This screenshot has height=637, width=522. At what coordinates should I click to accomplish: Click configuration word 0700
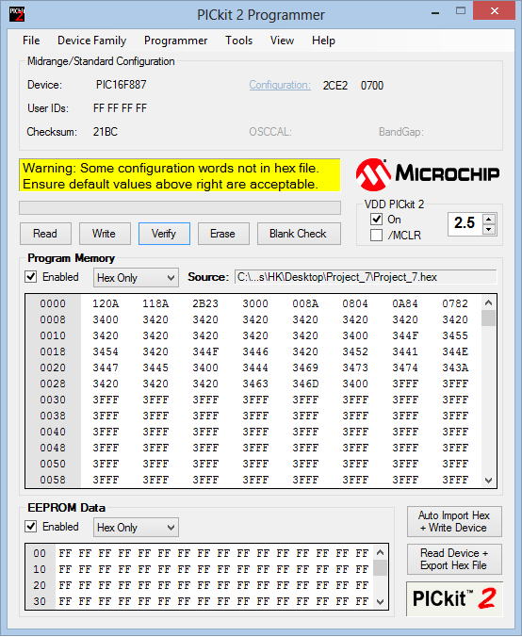(372, 86)
